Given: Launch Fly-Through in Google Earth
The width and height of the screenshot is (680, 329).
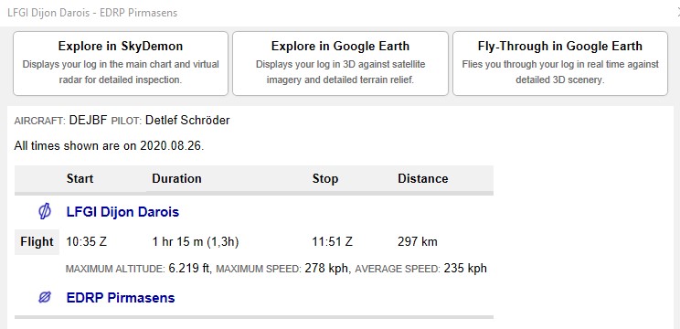Looking at the screenshot, I should 560,63.
